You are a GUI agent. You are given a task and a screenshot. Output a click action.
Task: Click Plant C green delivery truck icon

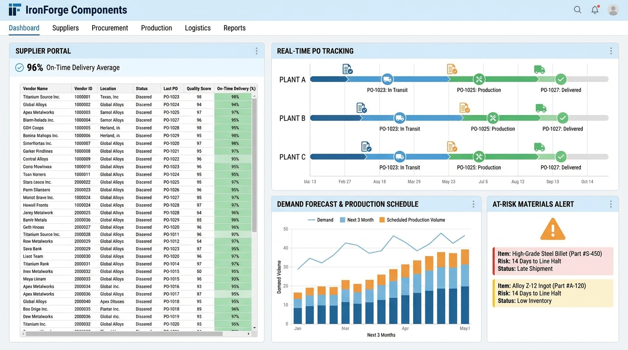(x=539, y=147)
